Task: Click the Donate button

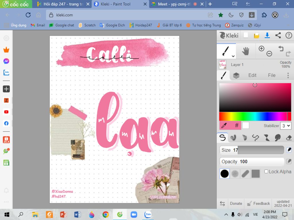Action: (x=236, y=204)
